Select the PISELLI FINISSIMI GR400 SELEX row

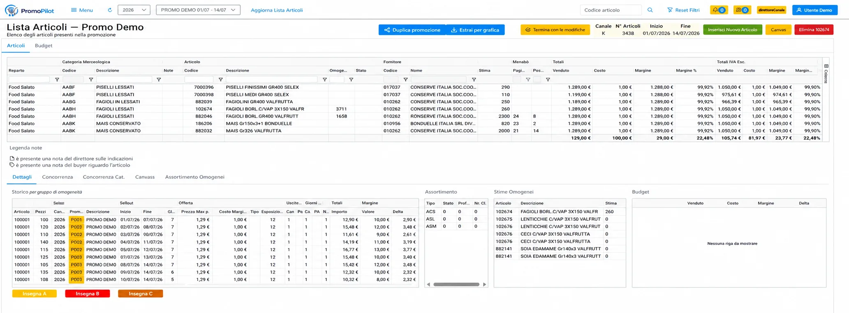pyautogui.click(x=414, y=87)
